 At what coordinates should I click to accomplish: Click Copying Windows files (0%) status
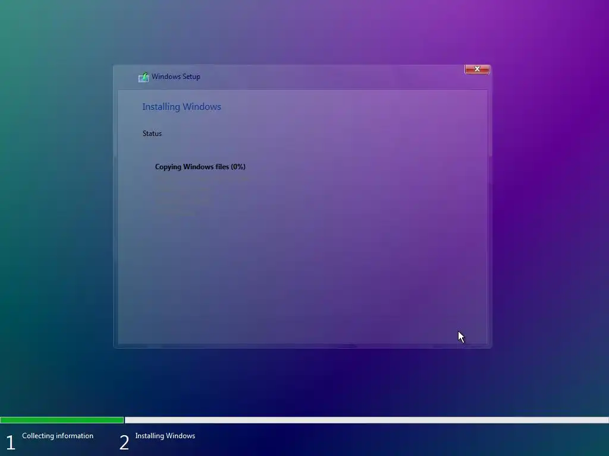pyautogui.click(x=200, y=167)
